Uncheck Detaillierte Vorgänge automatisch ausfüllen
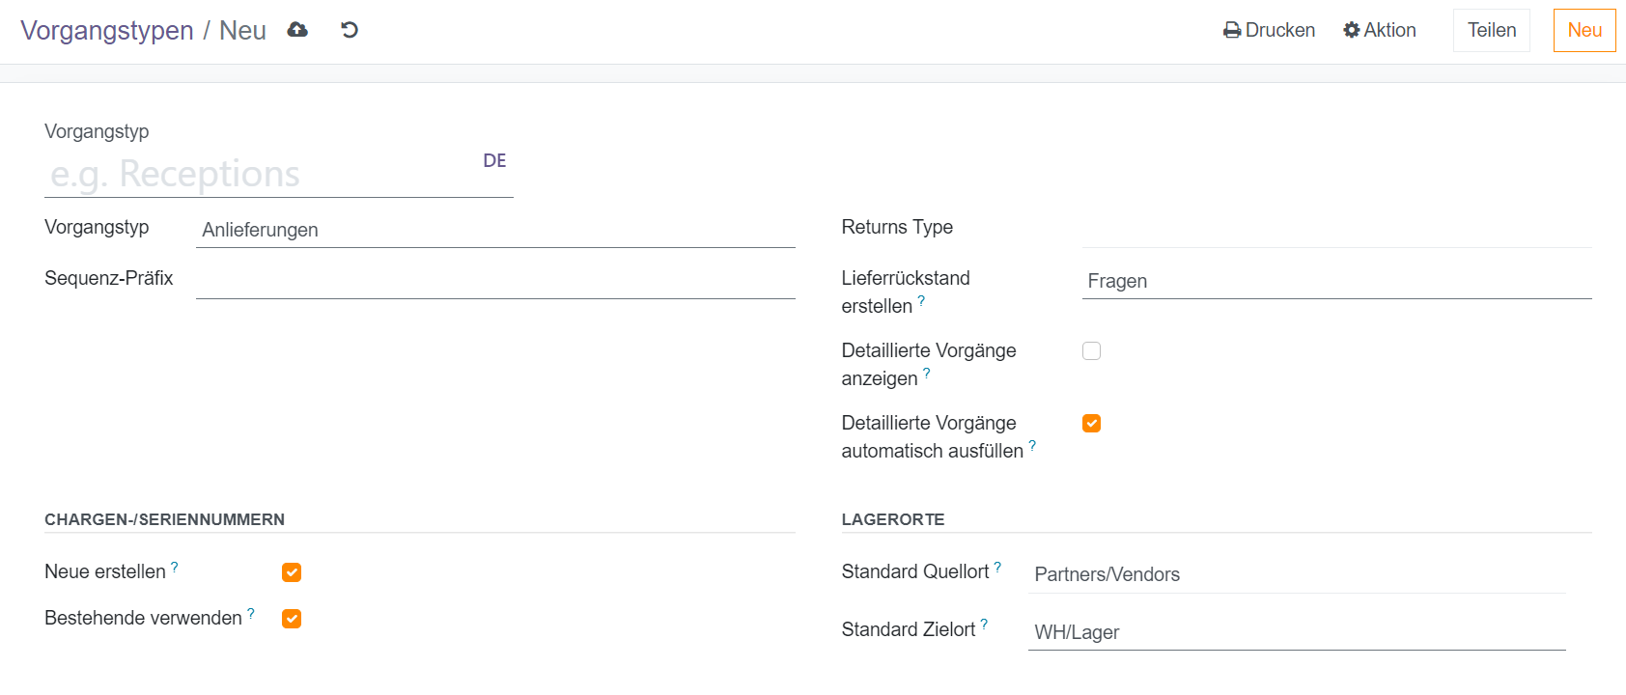The width and height of the screenshot is (1626, 695). (x=1091, y=424)
